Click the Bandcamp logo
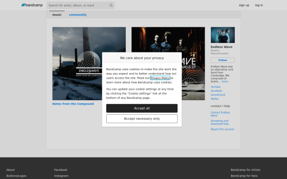This screenshot has height=179, width=287. point(32,5)
